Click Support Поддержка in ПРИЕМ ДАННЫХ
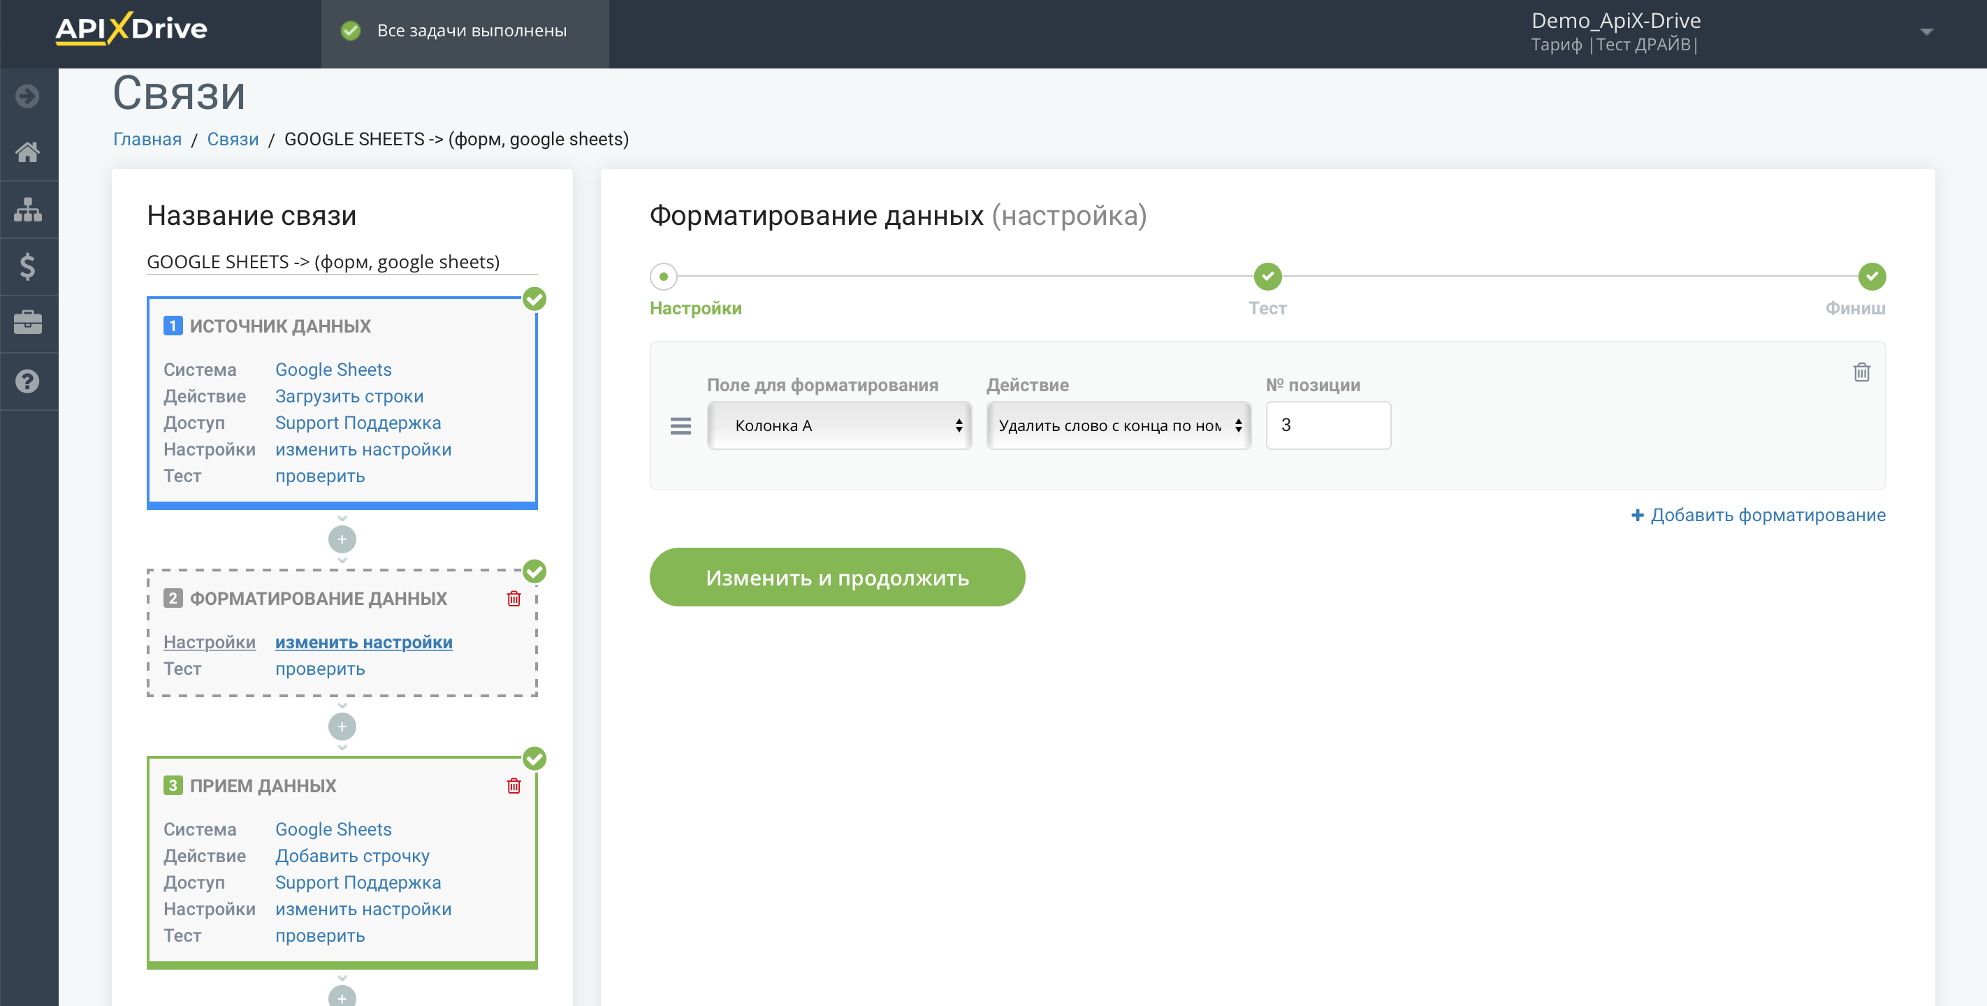This screenshot has height=1006, width=1987. coord(358,882)
